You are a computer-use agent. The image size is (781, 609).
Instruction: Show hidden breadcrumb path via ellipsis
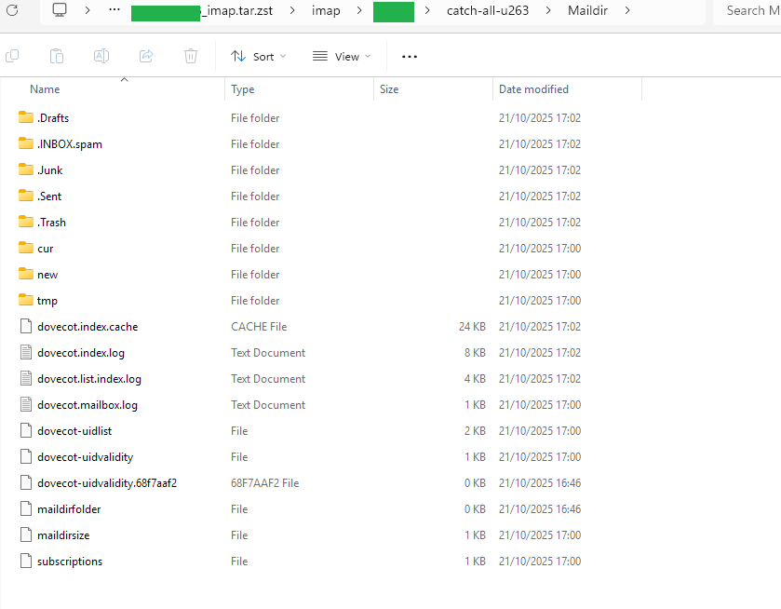click(114, 10)
